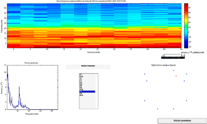Select channel F7 in the list

[87, 74]
